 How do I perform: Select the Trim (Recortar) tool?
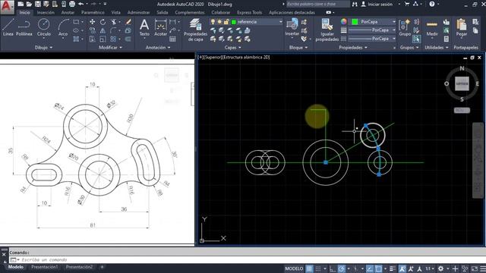(x=114, y=22)
